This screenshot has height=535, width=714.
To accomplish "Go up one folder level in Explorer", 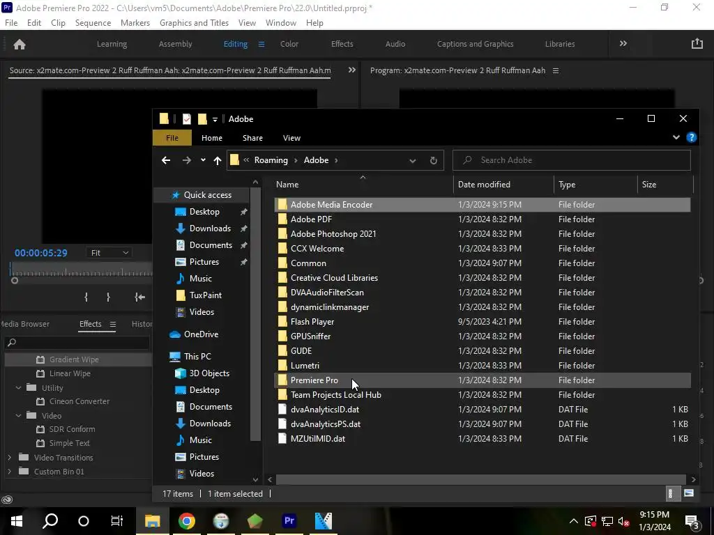I will pyautogui.click(x=218, y=160).
